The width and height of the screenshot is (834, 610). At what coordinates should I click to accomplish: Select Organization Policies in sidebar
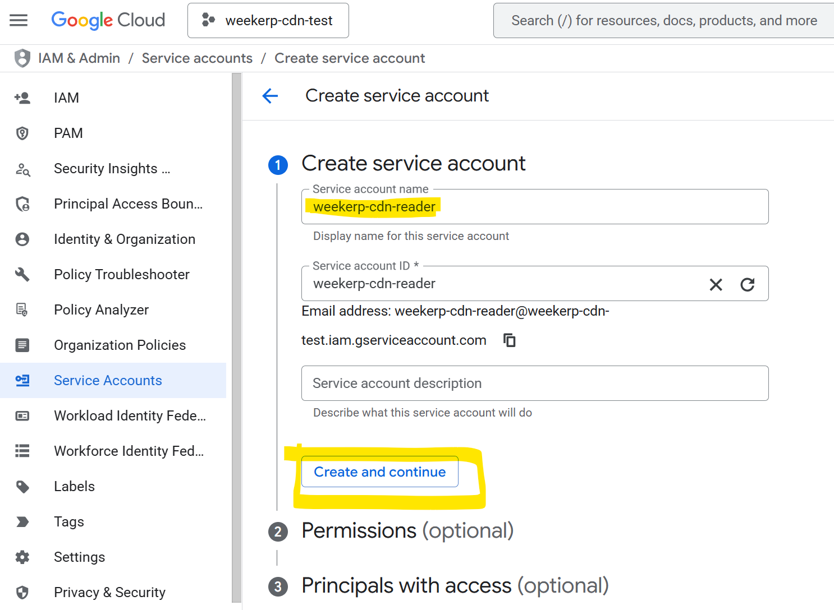[120, 345]
